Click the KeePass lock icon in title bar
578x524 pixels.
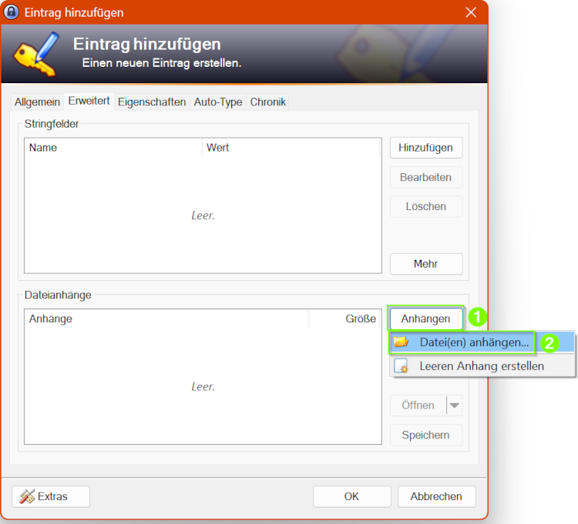coord(11,12)
